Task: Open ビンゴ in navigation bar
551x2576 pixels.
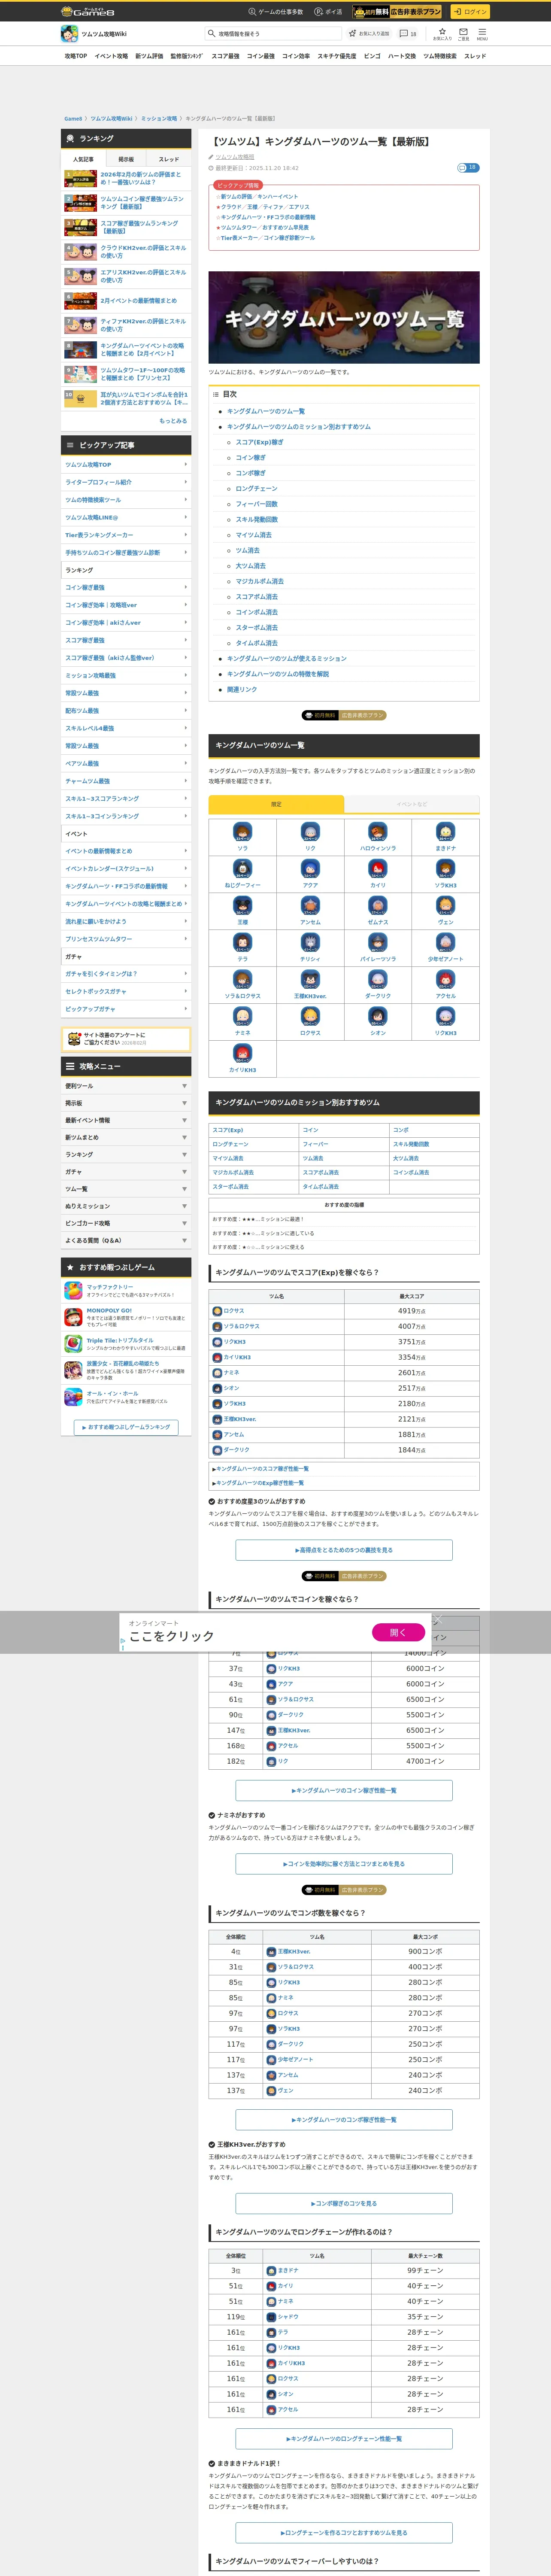Action: pyautogui.click(x=372, y=56)
